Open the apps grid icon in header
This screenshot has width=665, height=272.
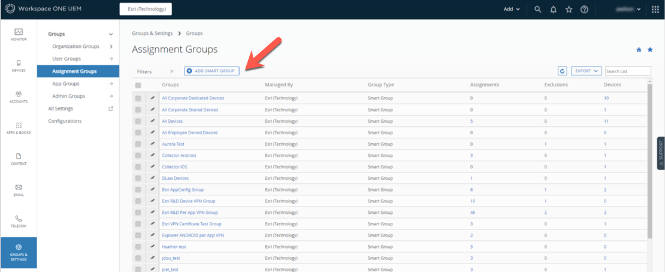click(x=655, y=9)
